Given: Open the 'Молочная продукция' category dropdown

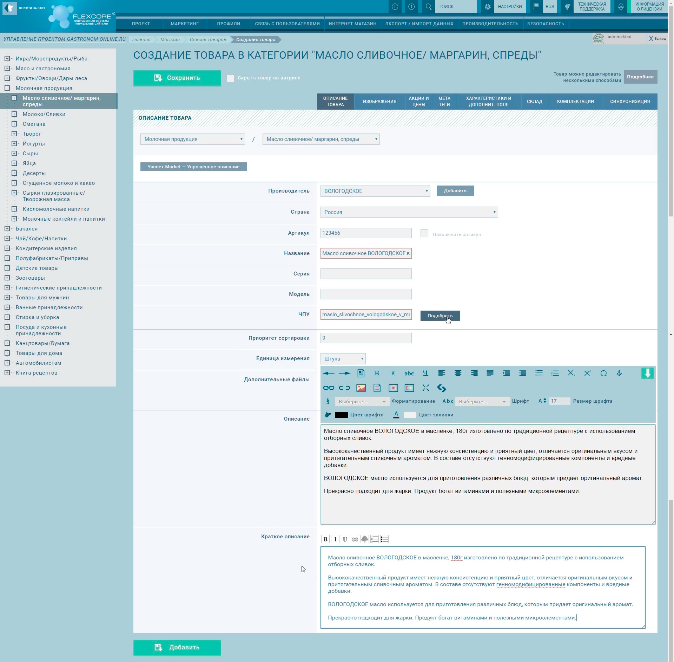Looking at the screenshot, I should 193,139.
